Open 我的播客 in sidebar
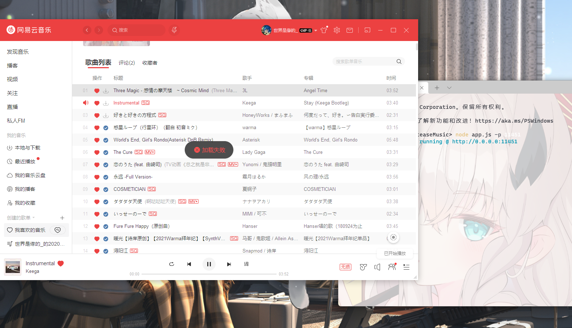 click(21, 189)
